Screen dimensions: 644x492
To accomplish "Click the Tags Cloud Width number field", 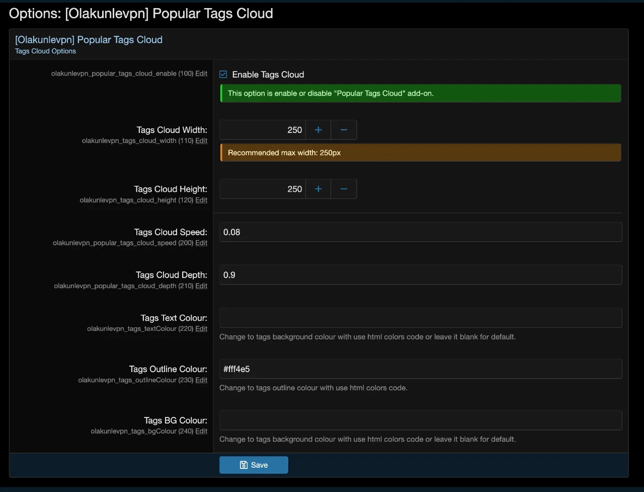I will 263,130.
